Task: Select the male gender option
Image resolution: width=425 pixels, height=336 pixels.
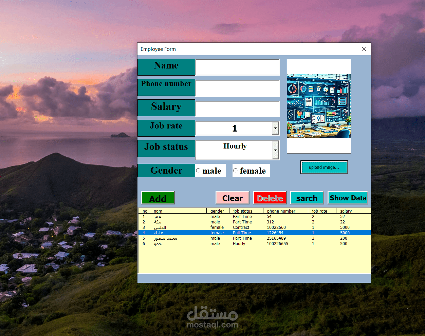Action: (x=210, y=171)
